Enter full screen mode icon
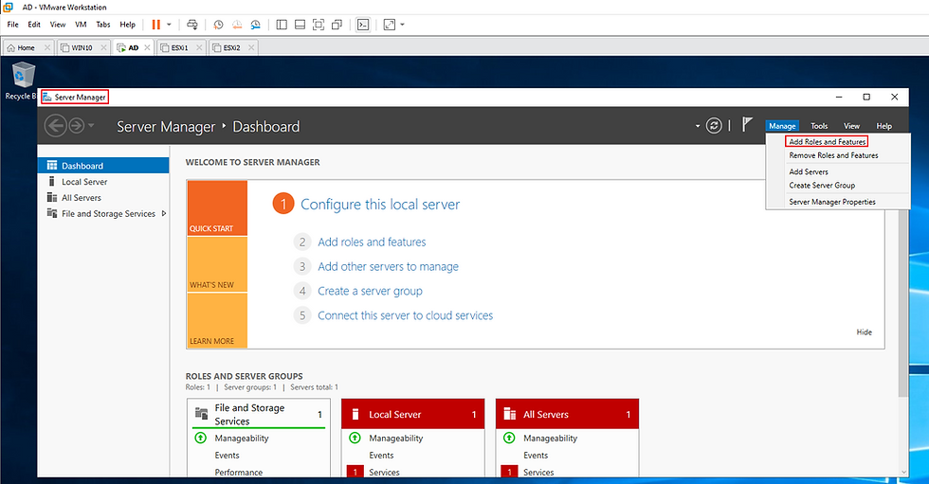This screenshot has width=929, height=484. 319,25
